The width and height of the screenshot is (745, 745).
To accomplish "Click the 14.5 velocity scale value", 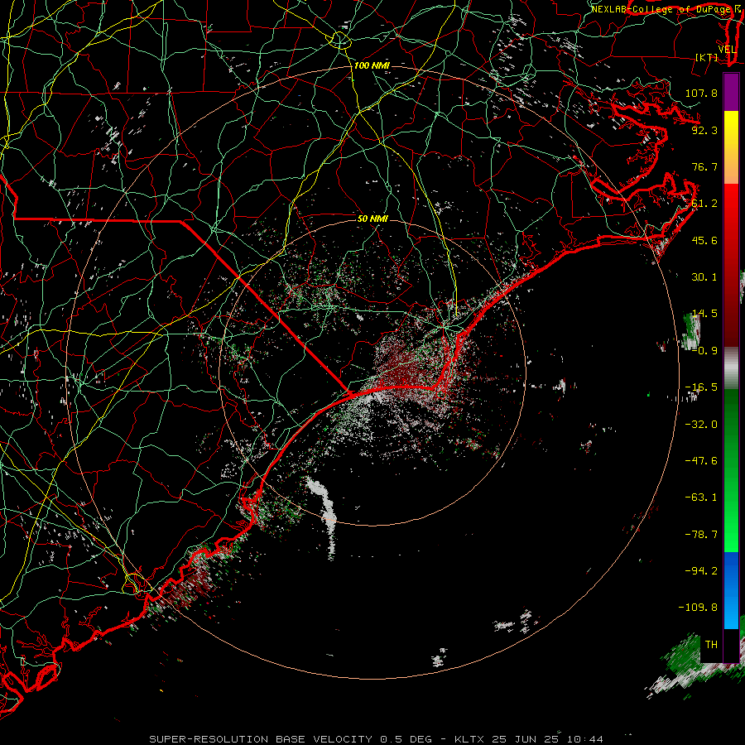I will coord(704,314).
